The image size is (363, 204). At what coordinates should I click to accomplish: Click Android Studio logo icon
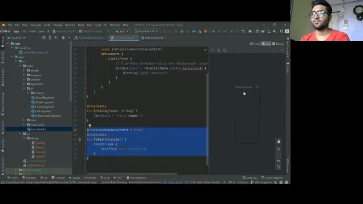pyautogui.click(x=3, y=25)
